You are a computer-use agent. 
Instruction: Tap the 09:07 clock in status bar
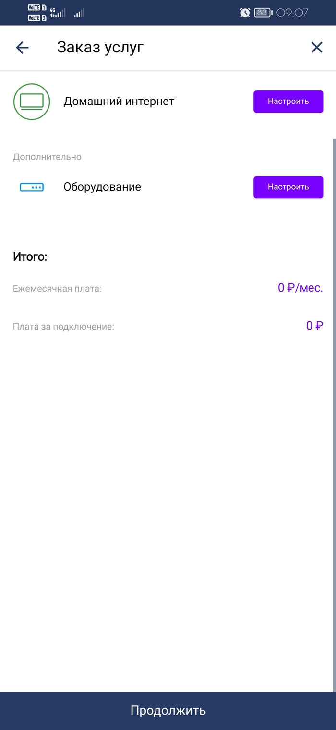[x=292, y=13]
